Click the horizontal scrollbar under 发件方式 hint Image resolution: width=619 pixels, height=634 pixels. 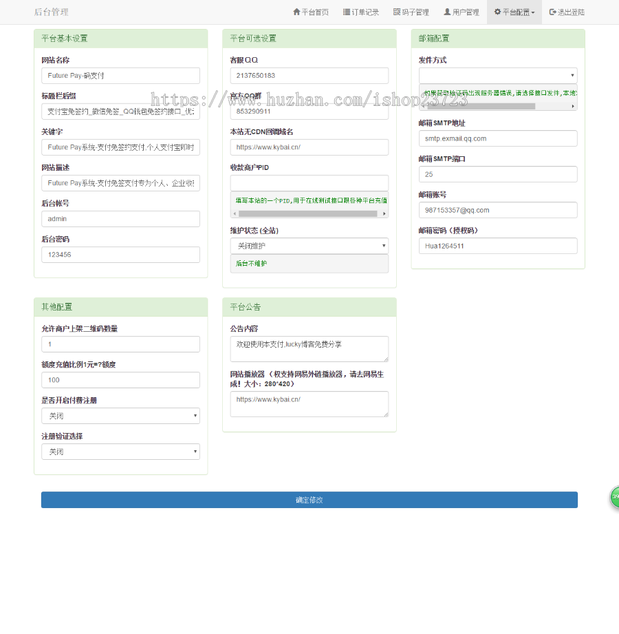[481, 106]
